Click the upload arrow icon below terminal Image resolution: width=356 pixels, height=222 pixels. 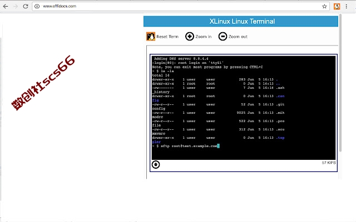[x=156, y=164]
